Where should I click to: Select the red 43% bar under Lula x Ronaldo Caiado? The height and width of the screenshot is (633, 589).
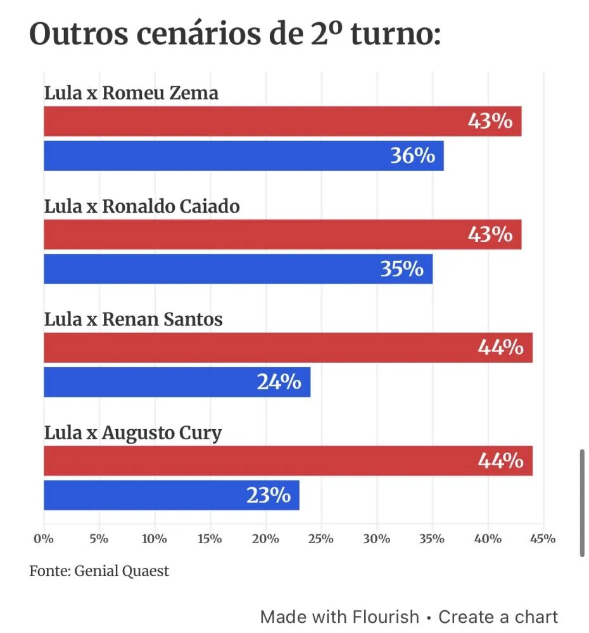pos(282,234)
